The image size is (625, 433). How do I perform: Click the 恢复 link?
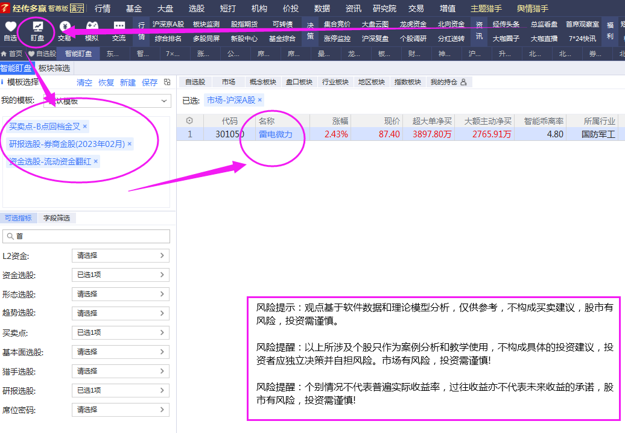pyautogui.click(x=106, y=83)
